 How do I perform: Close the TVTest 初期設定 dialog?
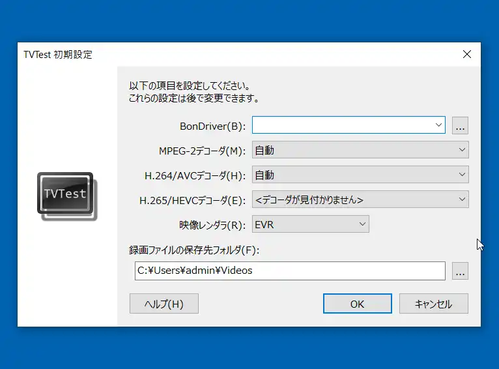click(x=467, y=55)
